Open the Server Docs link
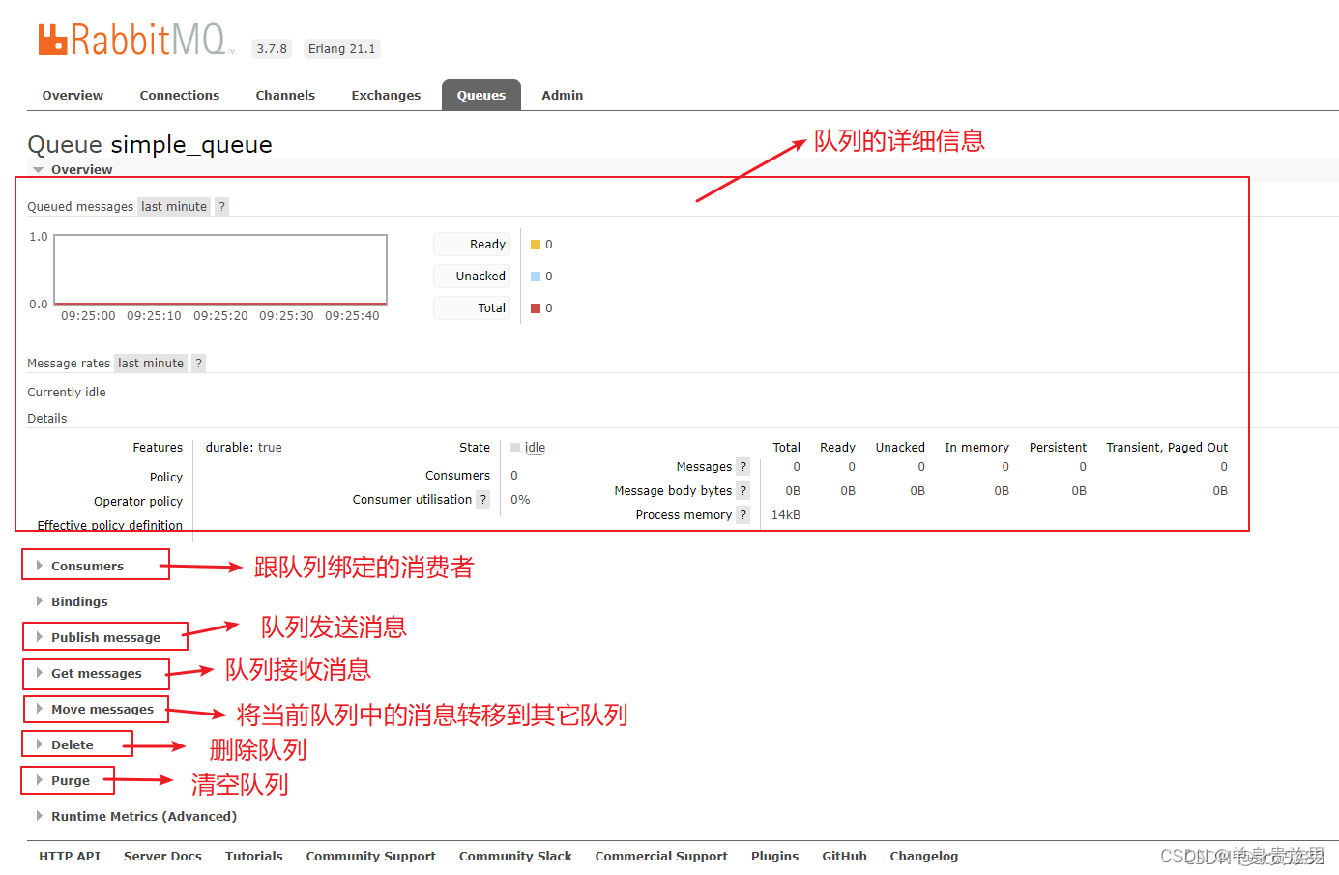This screenshot has height=875, width=1339. [162, 856]
